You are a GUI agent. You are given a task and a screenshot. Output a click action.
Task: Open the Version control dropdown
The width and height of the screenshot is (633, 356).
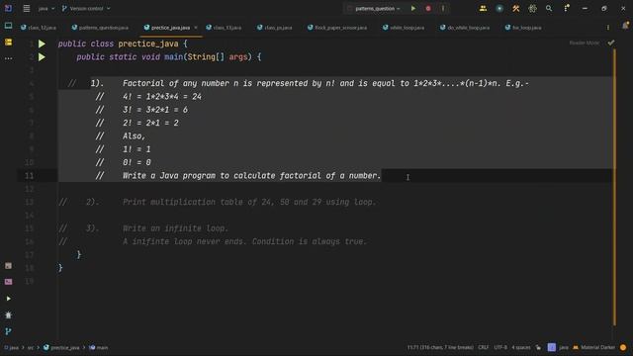pos(86,8)
